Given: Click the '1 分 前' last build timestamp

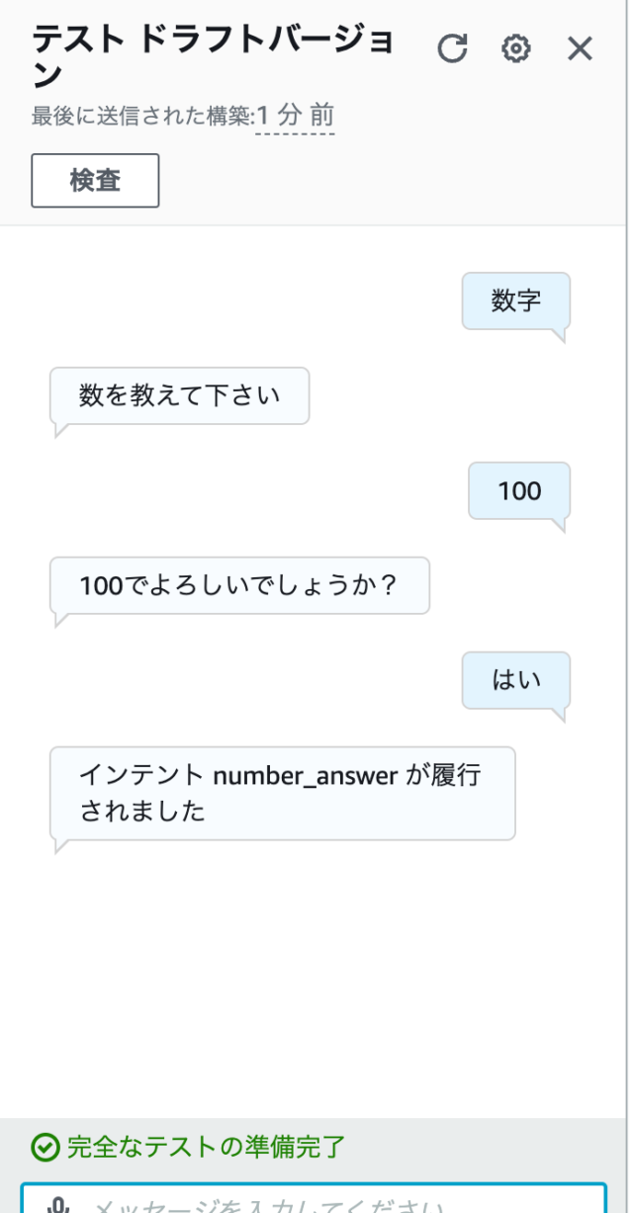Looking at the screenshot, I should click(x=295, y=116).
